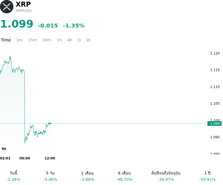Select the 1 ปี performance range

point(207,176)
